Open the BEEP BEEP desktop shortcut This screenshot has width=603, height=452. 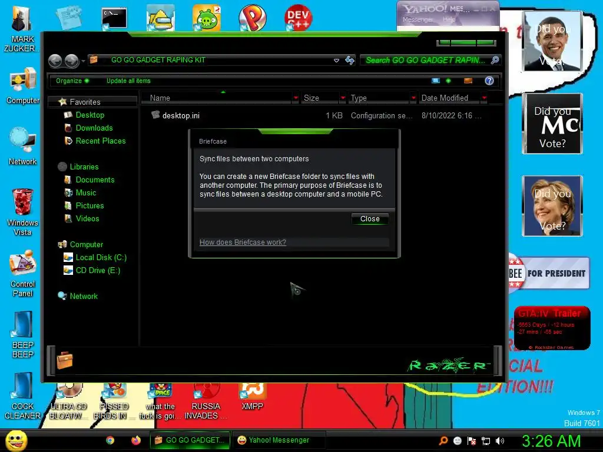coord(23,335)
